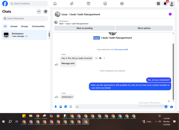This screenshot has width=179, height=130.
Task: Reply to 'Hey is this still up' message
Action: (x=100, y=58)
